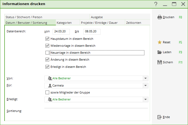Click the exit arrow Ende icon

159,117
